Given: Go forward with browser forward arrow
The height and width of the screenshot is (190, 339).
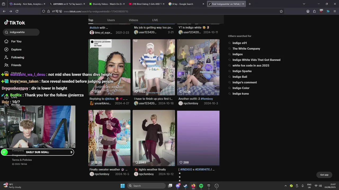Looking at the screenshot, I should (x=11, y=11).
